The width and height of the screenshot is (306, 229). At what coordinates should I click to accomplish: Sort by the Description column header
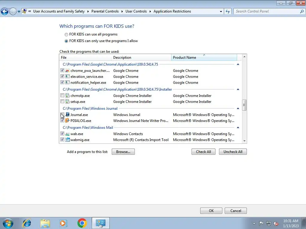(x=141, y=58)
